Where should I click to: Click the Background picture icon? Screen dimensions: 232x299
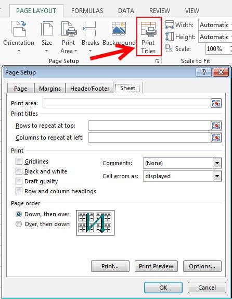pyautogui.click(x=119, y=29)
